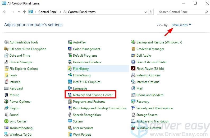
Task: Click the Mouse icon
Action: [6, 95]
